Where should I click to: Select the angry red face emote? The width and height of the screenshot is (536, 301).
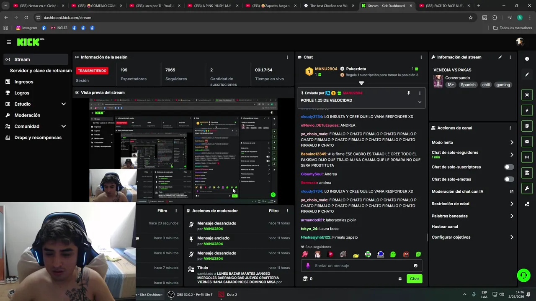(406, 254)
